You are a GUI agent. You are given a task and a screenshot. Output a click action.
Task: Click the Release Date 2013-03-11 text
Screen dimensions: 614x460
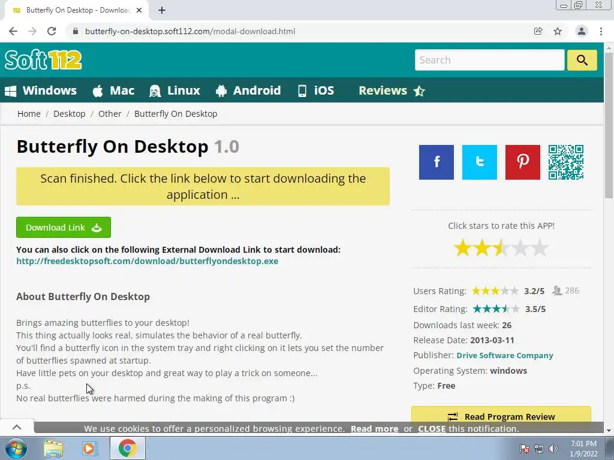(x=463, y=340)
